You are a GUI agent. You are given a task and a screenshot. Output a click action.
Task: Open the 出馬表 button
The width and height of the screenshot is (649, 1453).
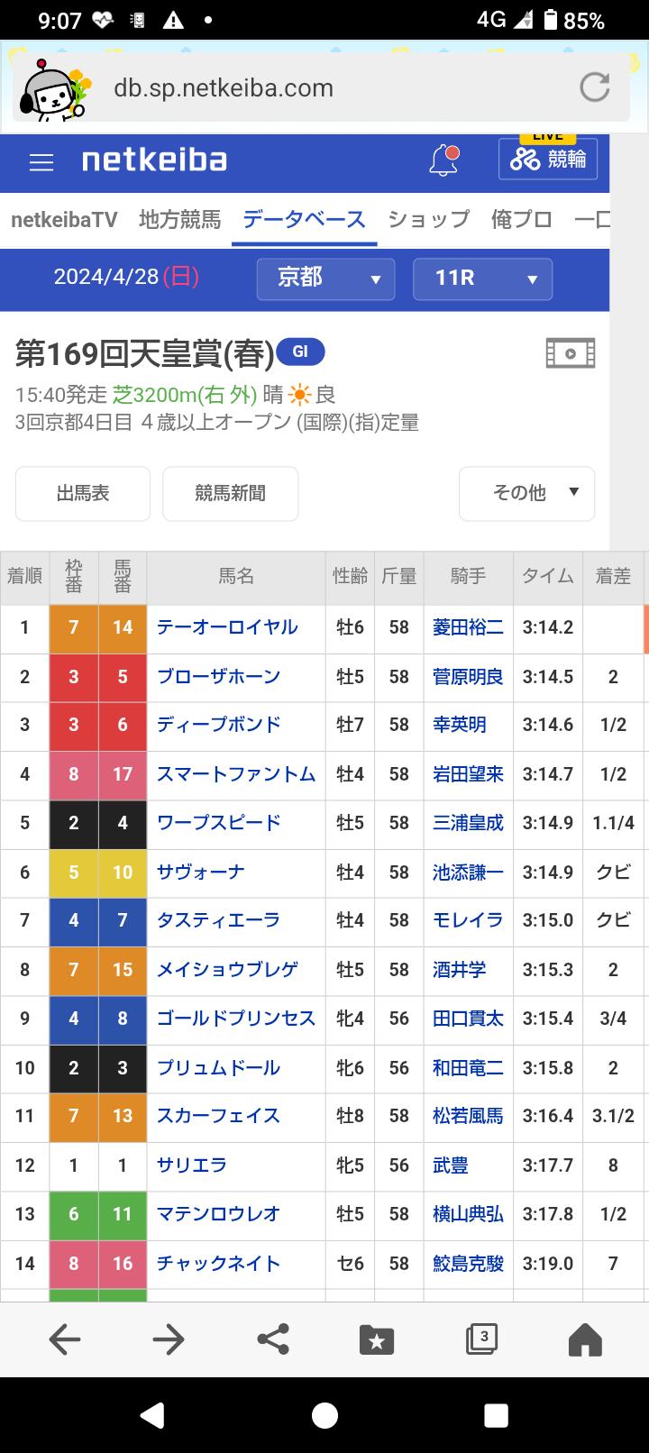(x=83, y=493)
